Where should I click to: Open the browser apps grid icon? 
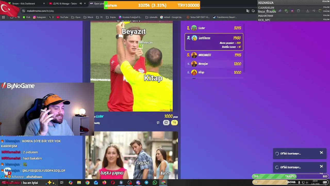tap(3, 17)
